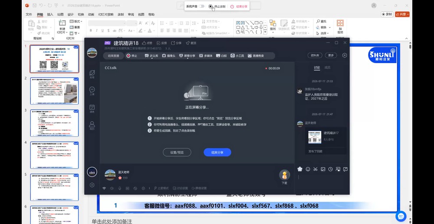This screenshot has height=224, width=434.
Task: Open the 设计 ribbon tab
Action: [x=71, y=14]
